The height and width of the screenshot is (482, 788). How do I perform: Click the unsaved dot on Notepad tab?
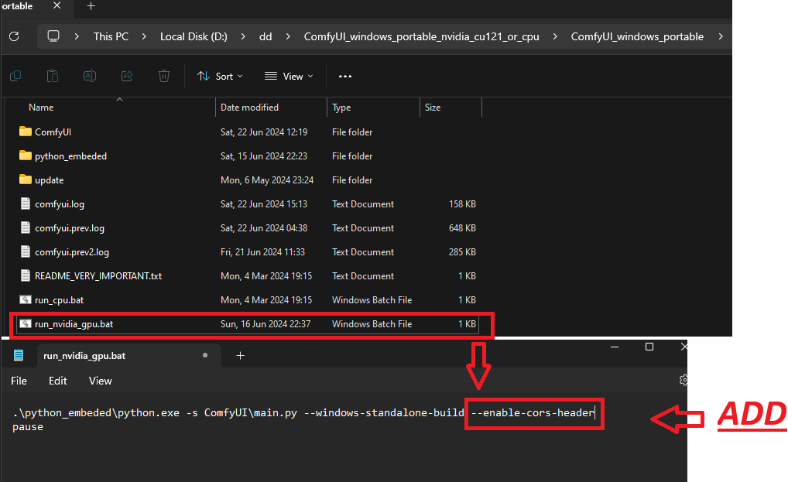point(205,355)
